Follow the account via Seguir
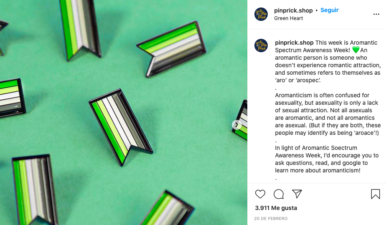The height and width of the screenshot is (225, 386). (329, 10)
